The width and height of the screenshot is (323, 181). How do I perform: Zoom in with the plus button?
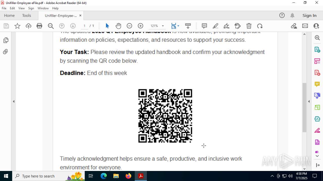tap(141, 26)
